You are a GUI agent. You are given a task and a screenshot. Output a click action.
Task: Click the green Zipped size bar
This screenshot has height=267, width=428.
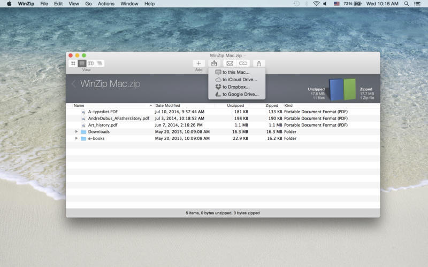[350, 89]
